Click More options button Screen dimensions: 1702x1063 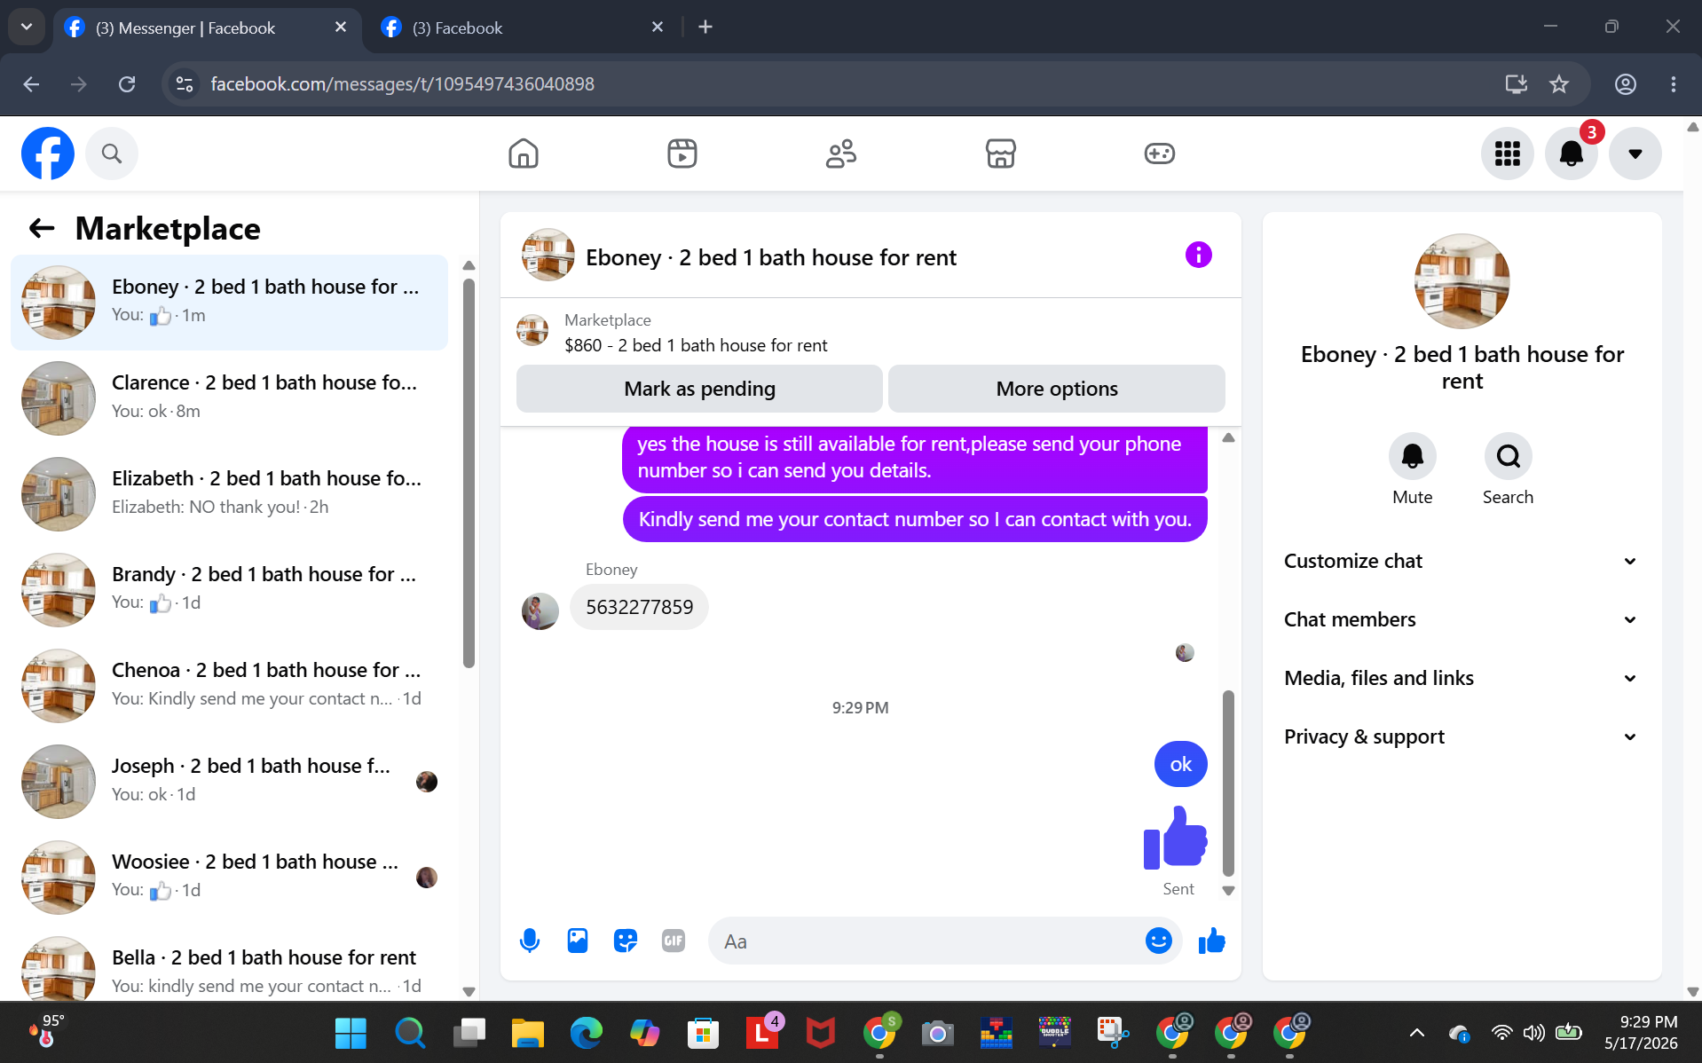tap(1056, 389)
